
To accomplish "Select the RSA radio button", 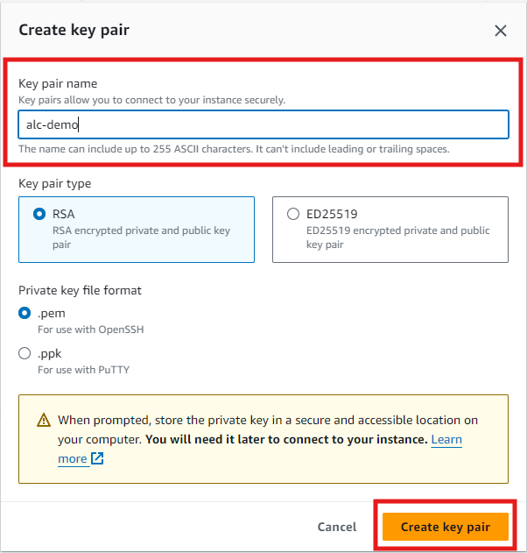I will coord(39,214).
